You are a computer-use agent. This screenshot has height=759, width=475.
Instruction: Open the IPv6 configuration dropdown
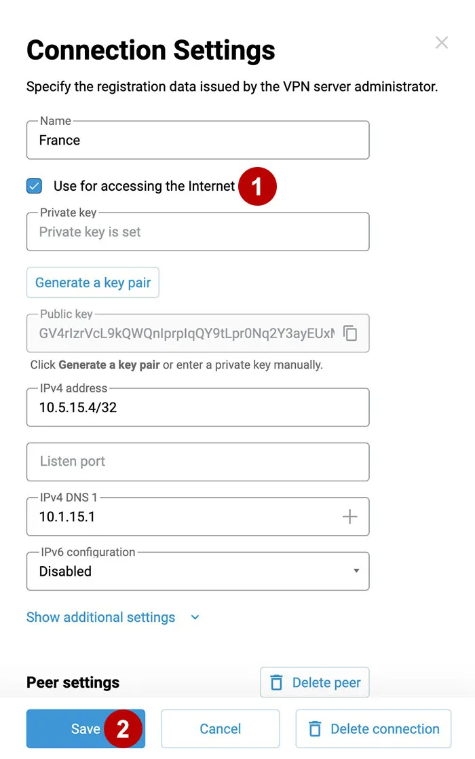click(197, 572)
